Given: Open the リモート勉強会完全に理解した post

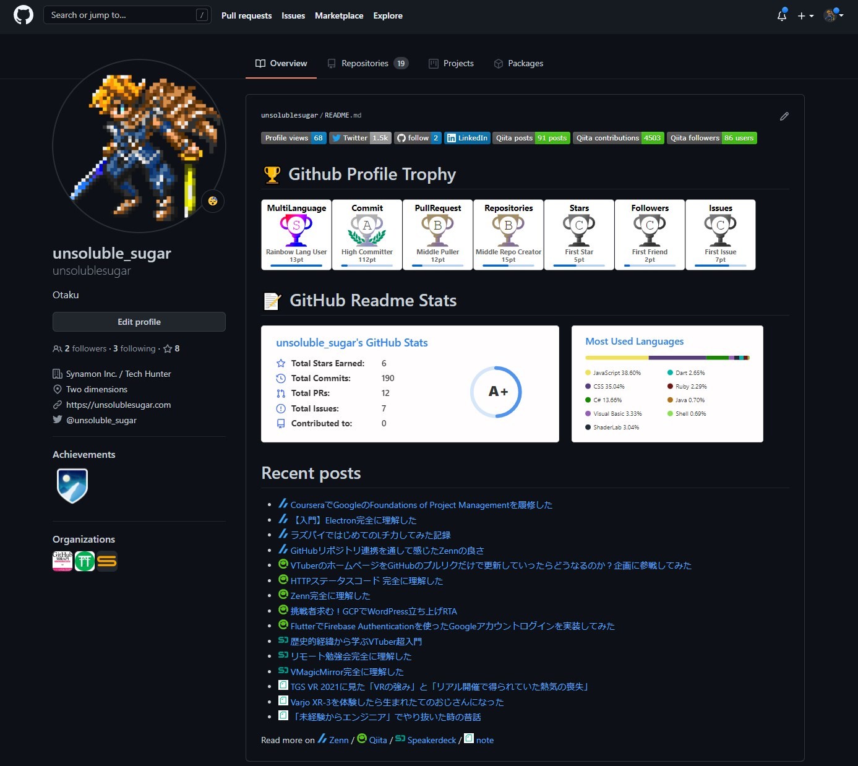Looking at the screenshot, I should click(x=351, y=656).
